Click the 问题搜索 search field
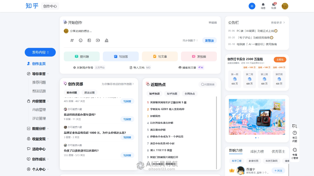The width and height of the screenshot is (314, 176). (x=208, y=84)
